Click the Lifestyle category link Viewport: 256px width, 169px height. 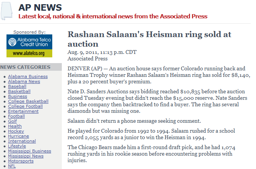[x=17, y=146]
